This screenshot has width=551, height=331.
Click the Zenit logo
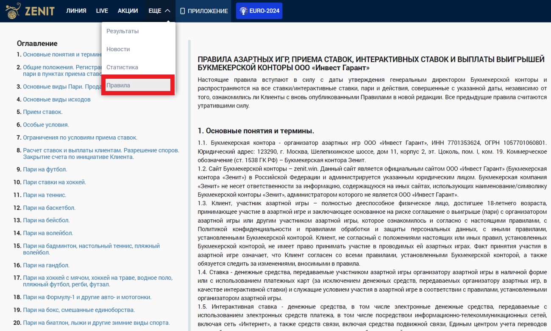(x=30, y=11)
